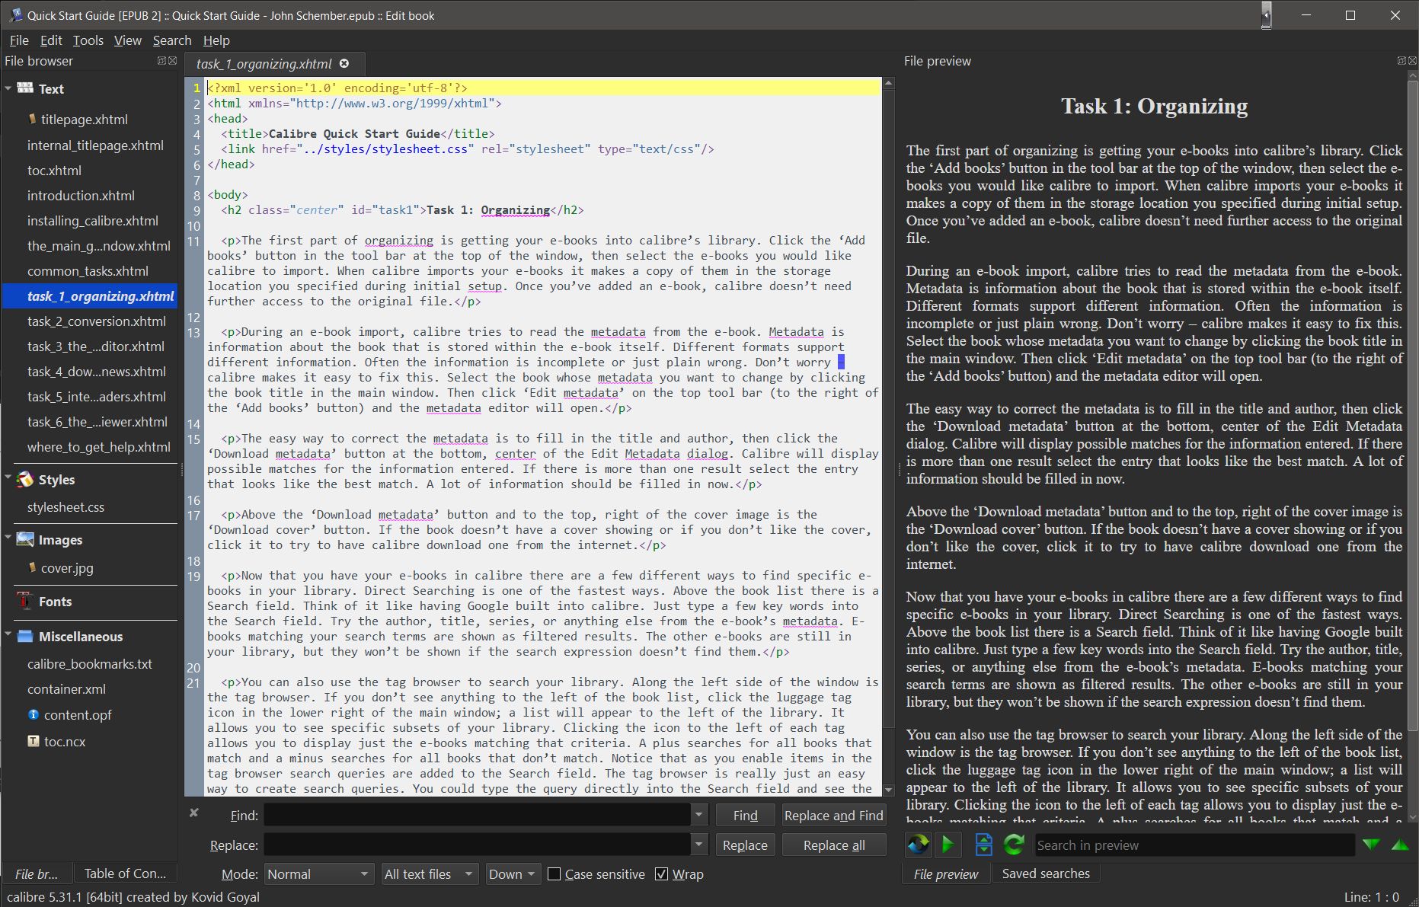Click the Replace button
Image resolution: width=1419 pixels, height=907 pixels.
click(745, 845)
